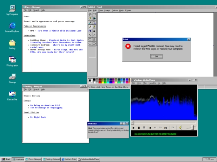Select the Eraser tool in Paint
Image resolution: width=217 pixels, height=162 pixels.
[90, 18]
